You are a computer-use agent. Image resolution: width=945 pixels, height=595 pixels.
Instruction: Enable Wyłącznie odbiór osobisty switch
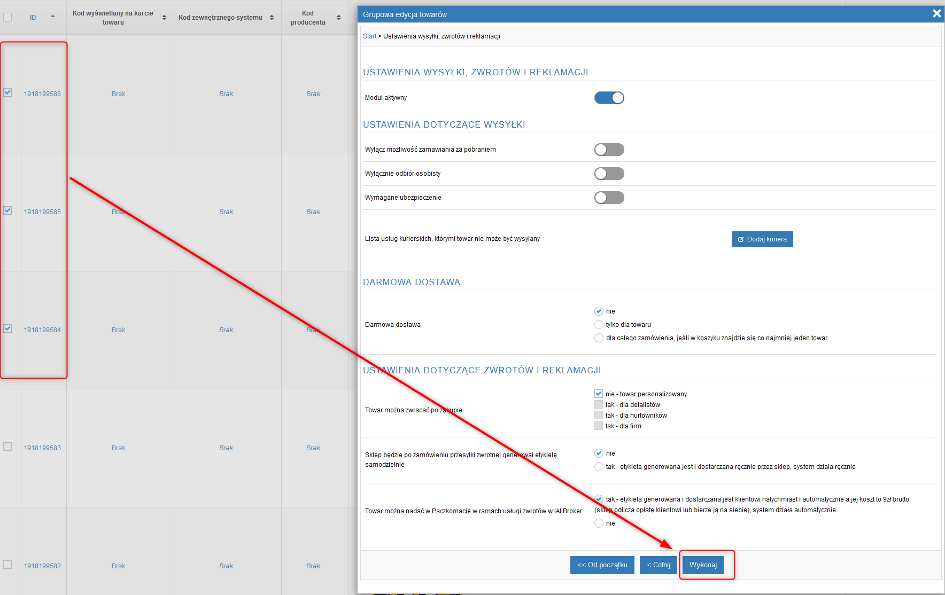(609, 174)
